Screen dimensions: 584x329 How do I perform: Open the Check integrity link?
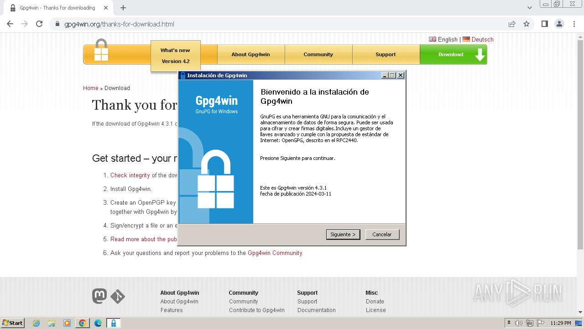click(x=130, y=175)
